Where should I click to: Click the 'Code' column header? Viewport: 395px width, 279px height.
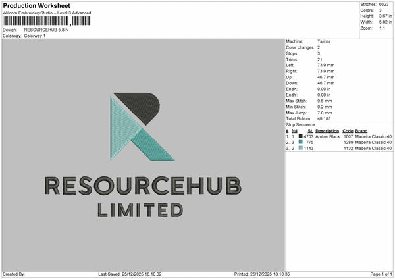(x=348, y=131)
